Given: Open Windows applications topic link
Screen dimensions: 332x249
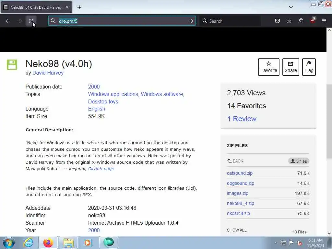Looking at the screenshot, I should point(113,94).
